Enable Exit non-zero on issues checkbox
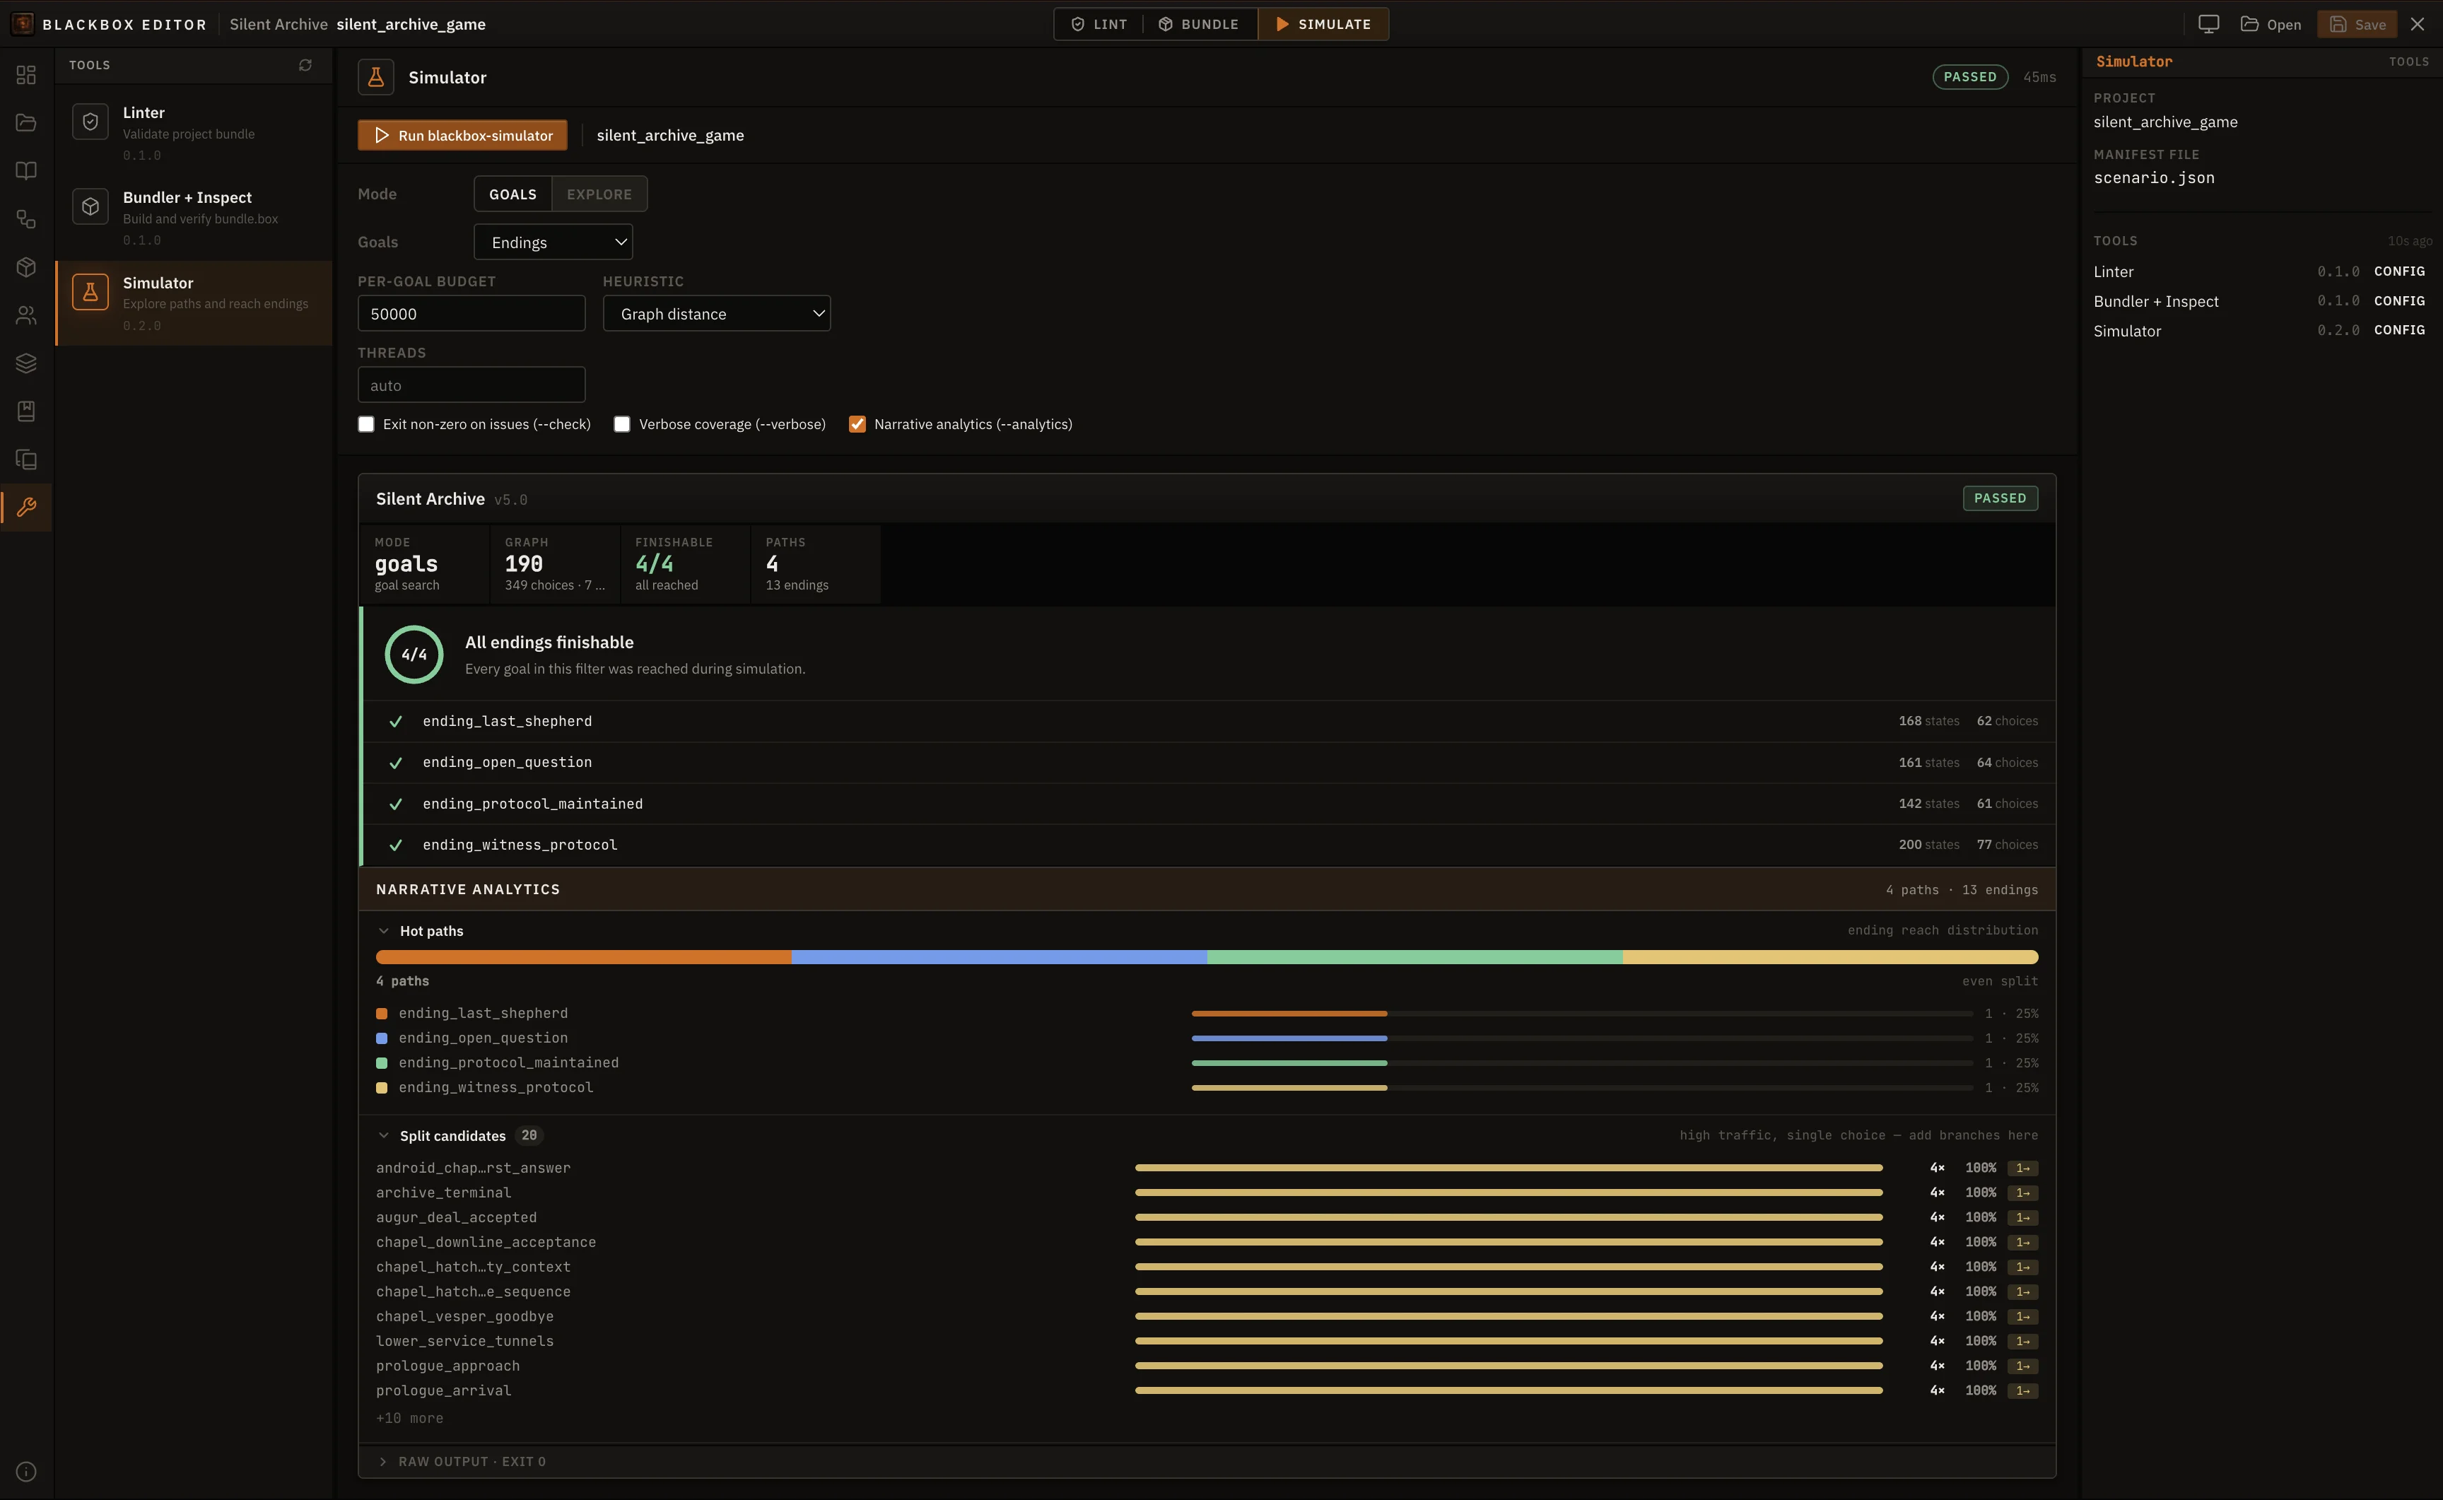 pos(366,423)
